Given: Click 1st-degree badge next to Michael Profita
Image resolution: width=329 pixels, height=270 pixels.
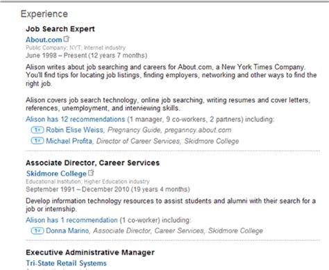Looking at the screenshot, I should coord(37,141).
